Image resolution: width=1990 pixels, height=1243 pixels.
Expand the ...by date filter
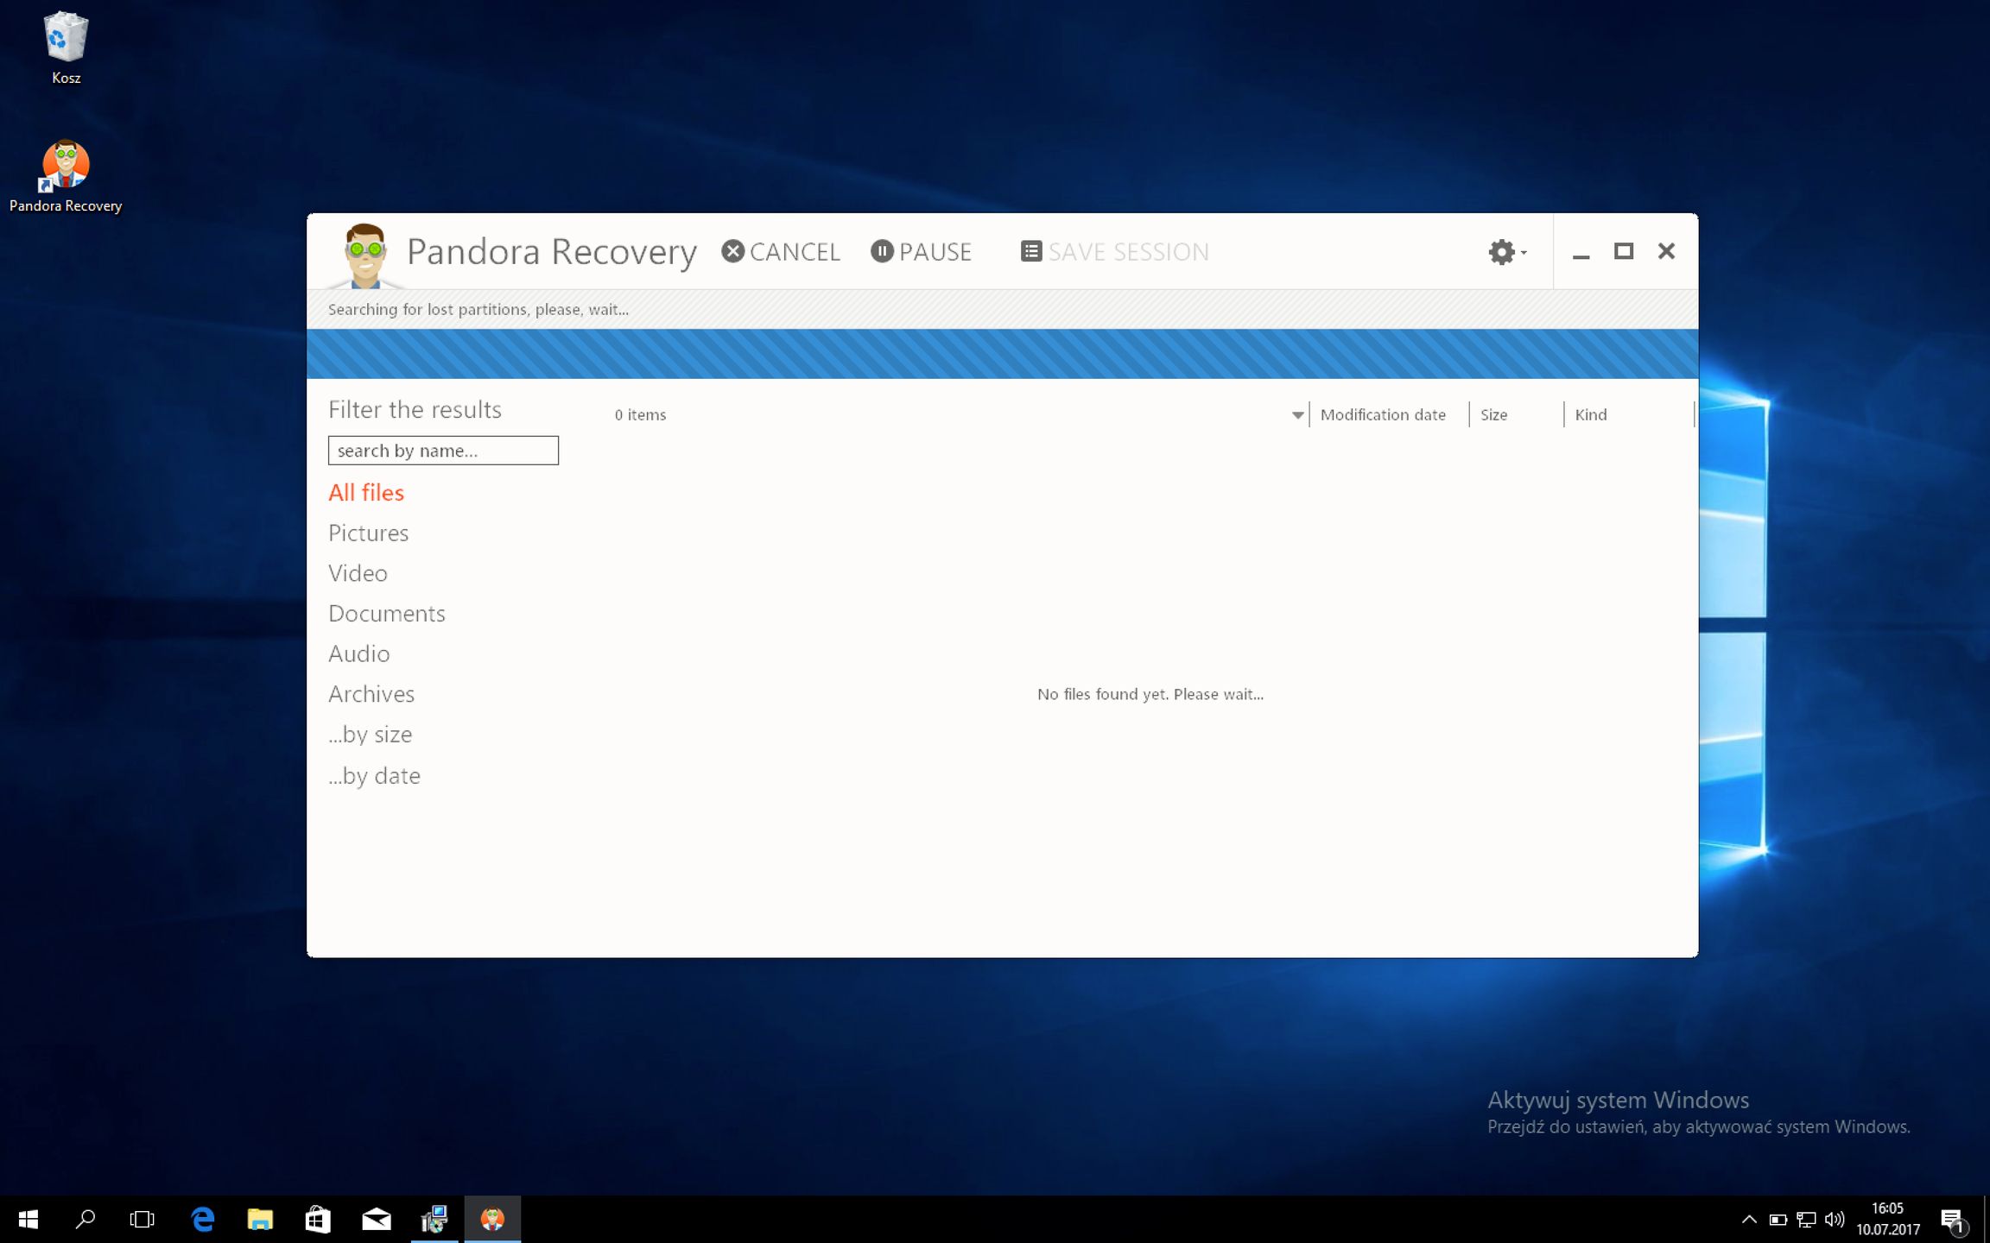tap(374, 776)
